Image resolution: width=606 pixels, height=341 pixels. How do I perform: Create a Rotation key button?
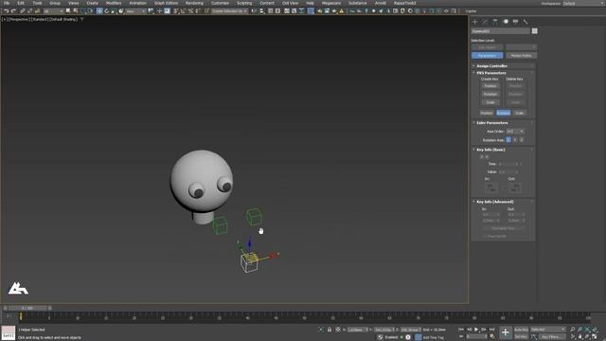pyautogui.click(x=490, y=94)
